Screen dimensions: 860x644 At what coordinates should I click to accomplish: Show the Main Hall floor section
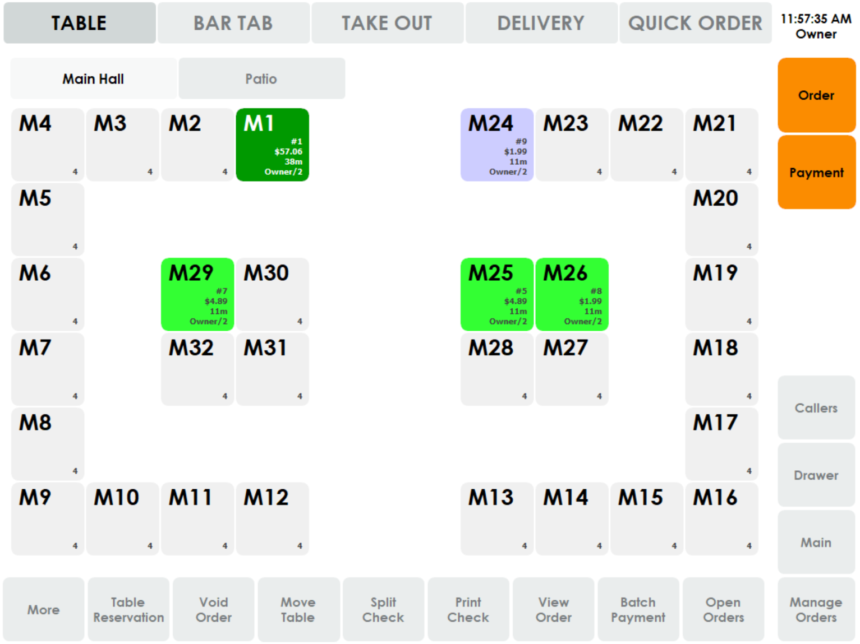point(94,78)
